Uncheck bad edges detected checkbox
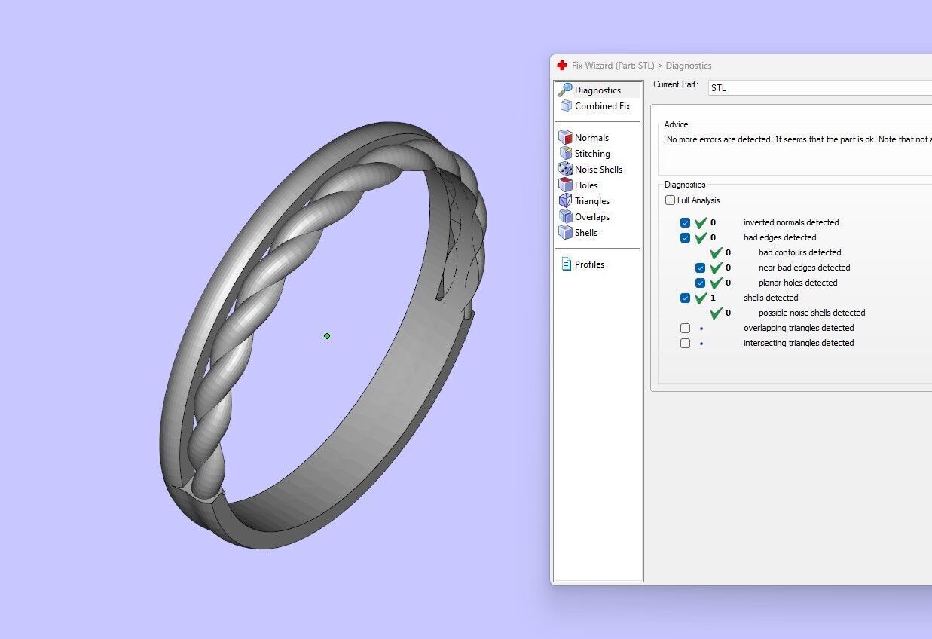932x639 pixels. click(x=685, y=237)
